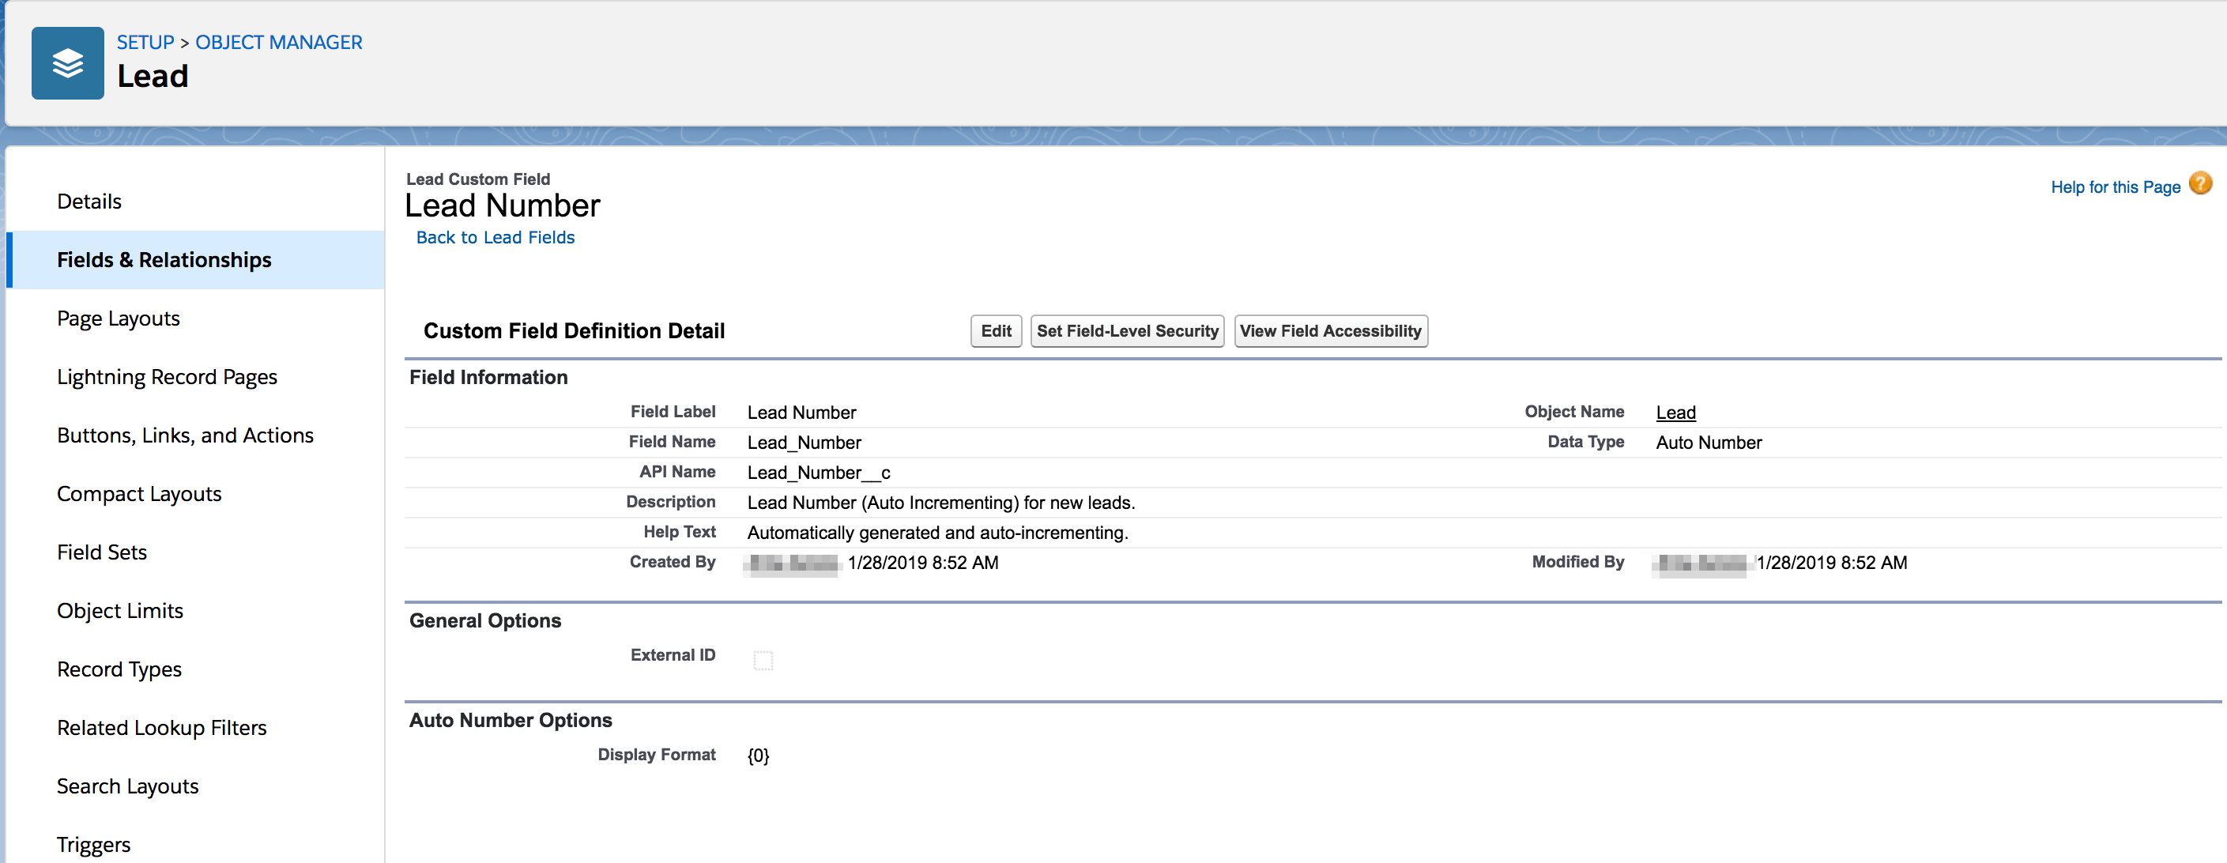Select Compact Layouts in sidebar

(139, 494)
